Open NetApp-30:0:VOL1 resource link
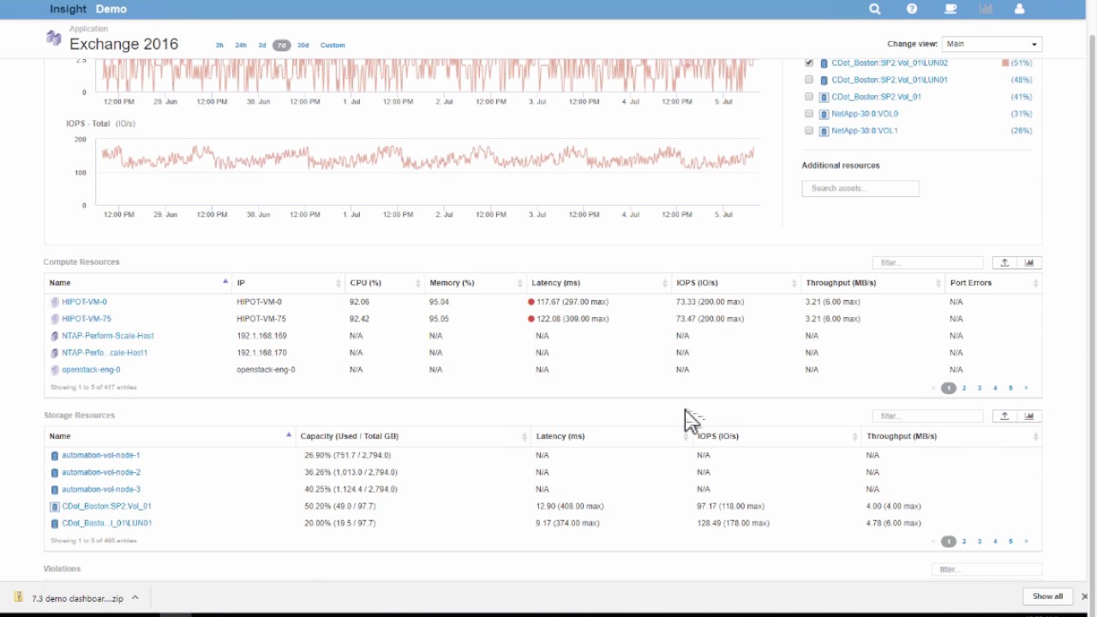The image size is (1097, 617). pyautogui.click(x=865, y=131)
